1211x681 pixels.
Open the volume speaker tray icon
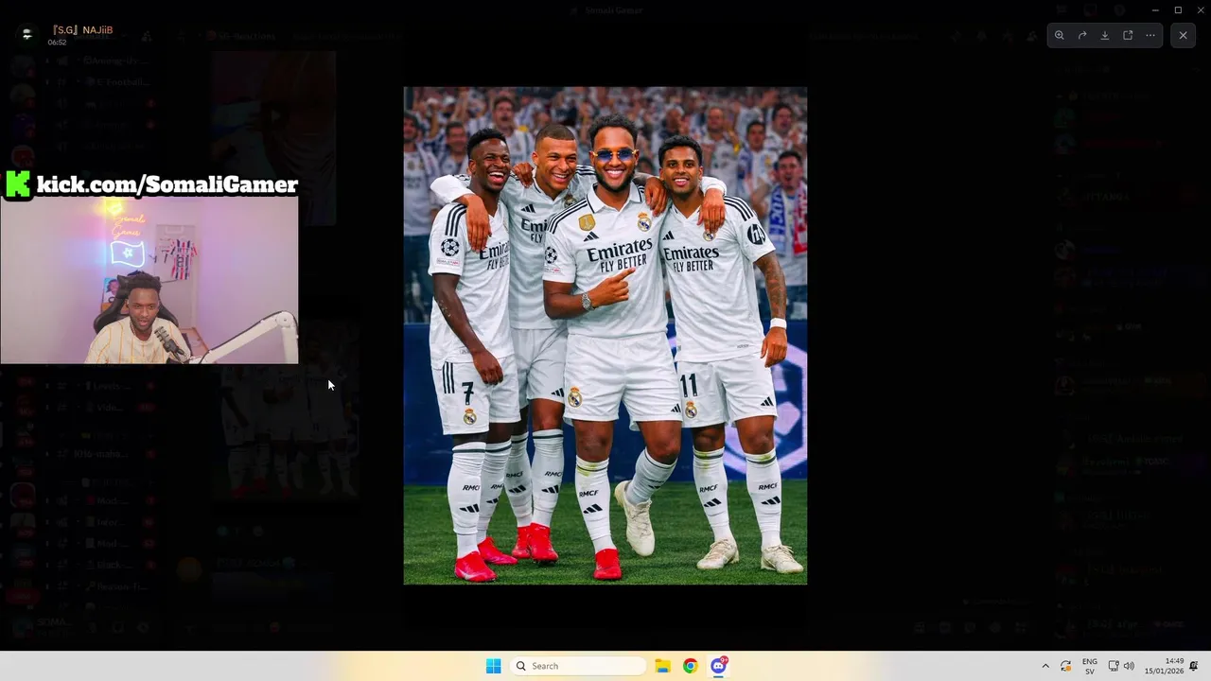pos(1129,666)
